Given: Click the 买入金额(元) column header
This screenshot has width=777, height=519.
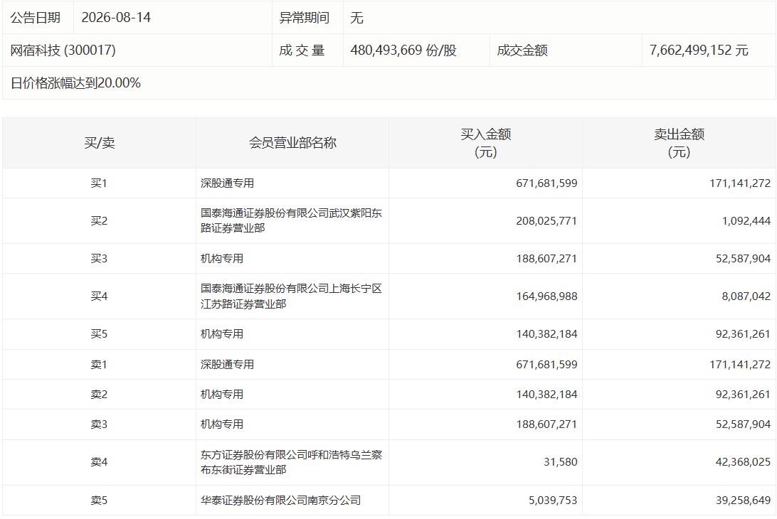Looking at the screenshot, I should coord(485,143).
